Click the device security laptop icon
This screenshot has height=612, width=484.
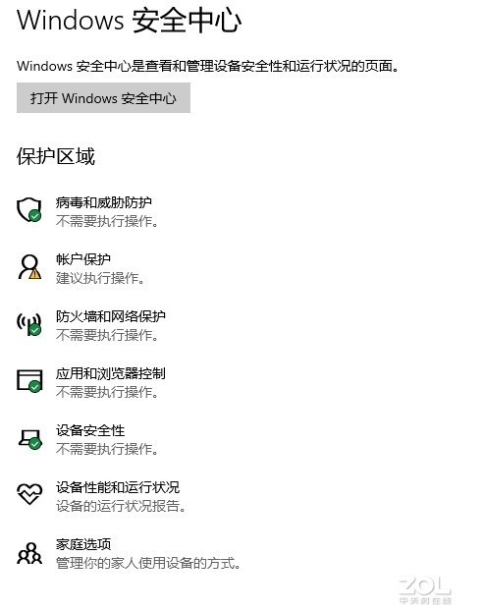(30, 439)
